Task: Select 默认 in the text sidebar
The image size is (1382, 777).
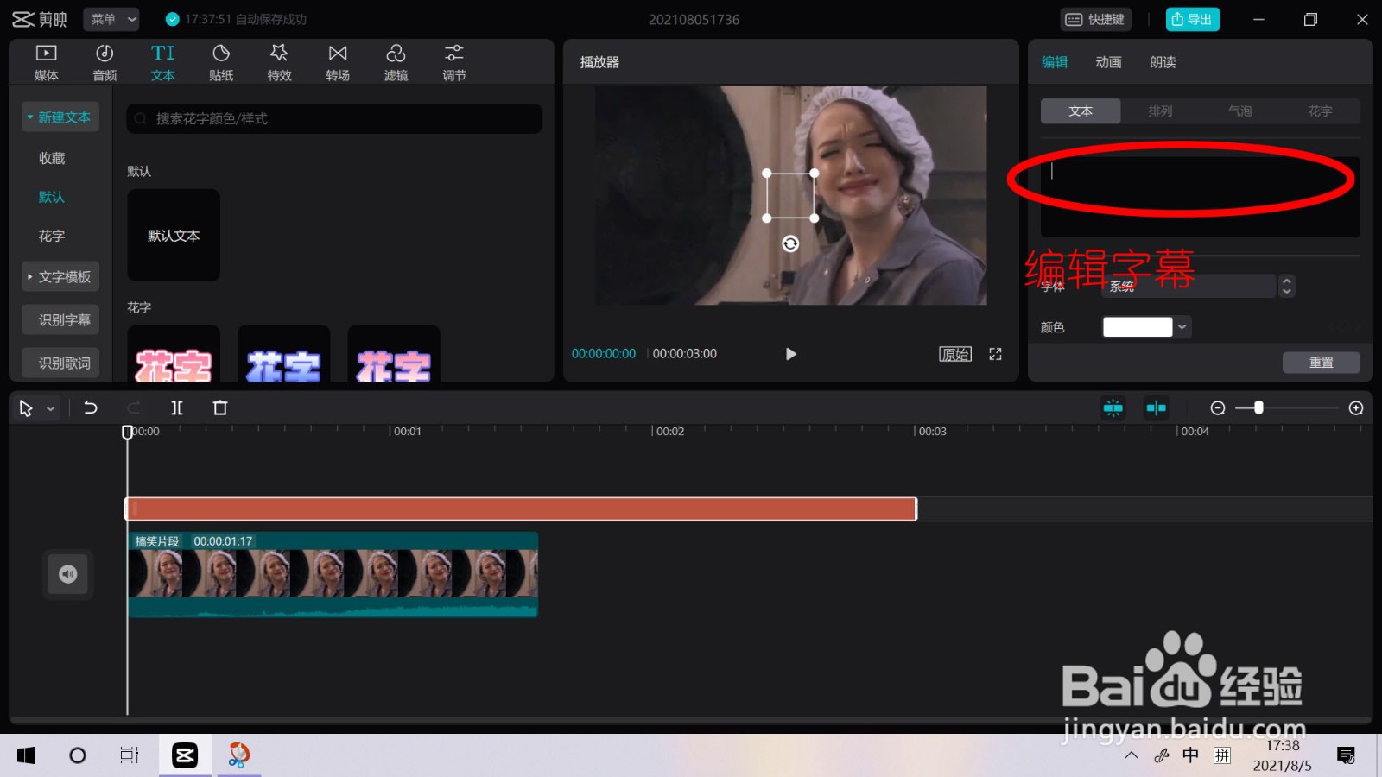Action: pos(52,197)
